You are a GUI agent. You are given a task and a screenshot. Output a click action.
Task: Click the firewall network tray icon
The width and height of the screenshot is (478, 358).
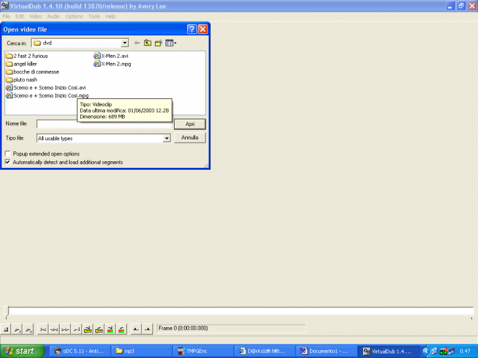pyautogui.click(x=443, y=351)
